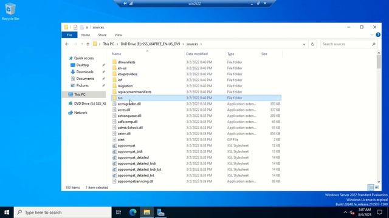
Task: Refresh the sources folder view
Action: click(x=312, y=44)
